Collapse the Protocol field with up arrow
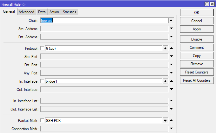The height and width of the screenshot is (133, 216). click(171, 48)
